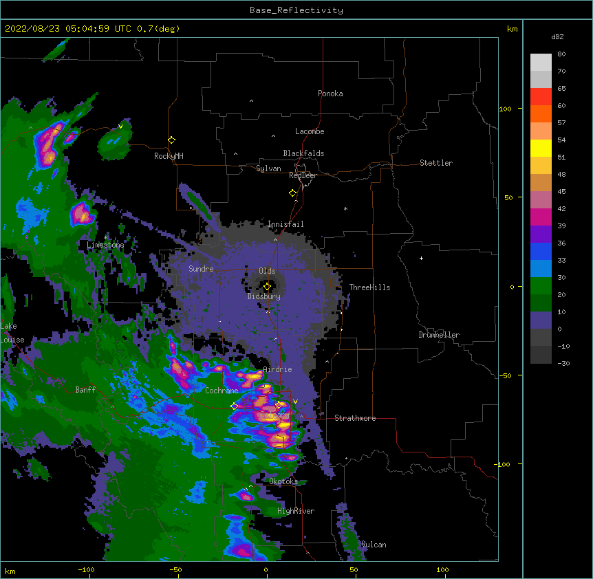
Task: Select the yellow V marker east of Calgary
Action: (295, 402)
